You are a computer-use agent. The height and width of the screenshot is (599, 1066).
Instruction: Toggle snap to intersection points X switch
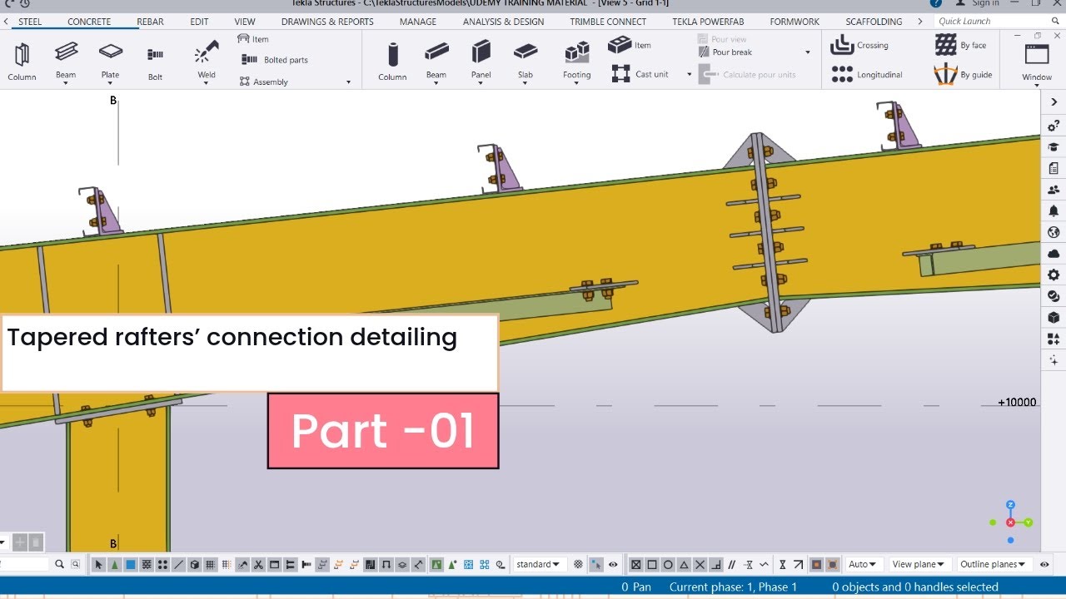(700, 565)
